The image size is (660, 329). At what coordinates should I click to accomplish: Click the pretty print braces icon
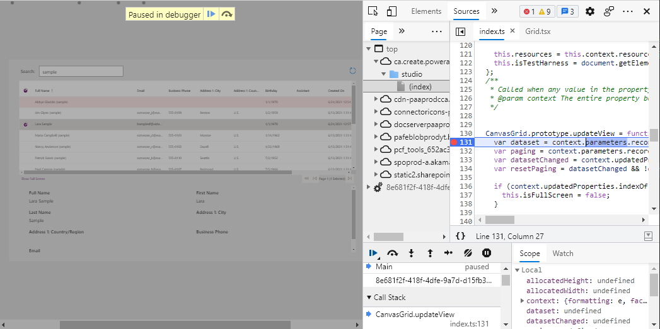coord(460,236)
